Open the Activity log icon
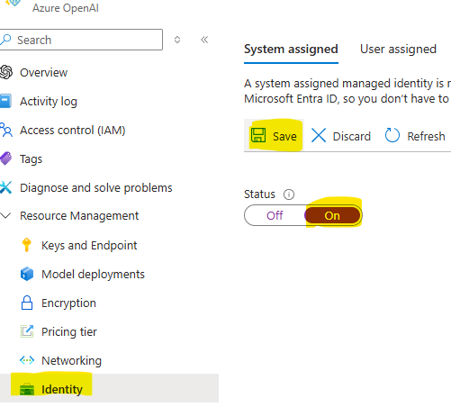This screenshot has height=407, width=451. click(5, 101)
